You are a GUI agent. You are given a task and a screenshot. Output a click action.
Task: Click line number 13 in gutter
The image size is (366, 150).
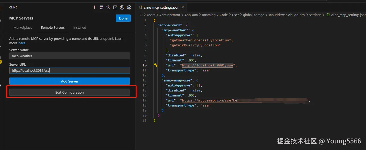[x=144, y=80]
